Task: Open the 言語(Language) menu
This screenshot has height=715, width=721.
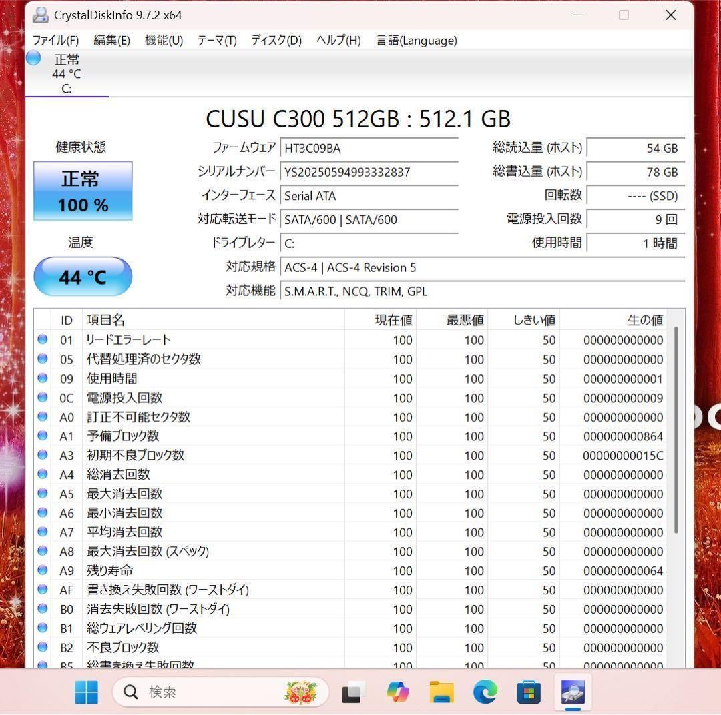Action: tap(416, 40)
